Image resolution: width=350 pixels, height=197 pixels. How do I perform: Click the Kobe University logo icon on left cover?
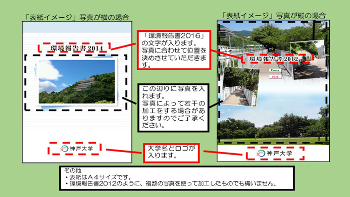[x=64, y=149]
